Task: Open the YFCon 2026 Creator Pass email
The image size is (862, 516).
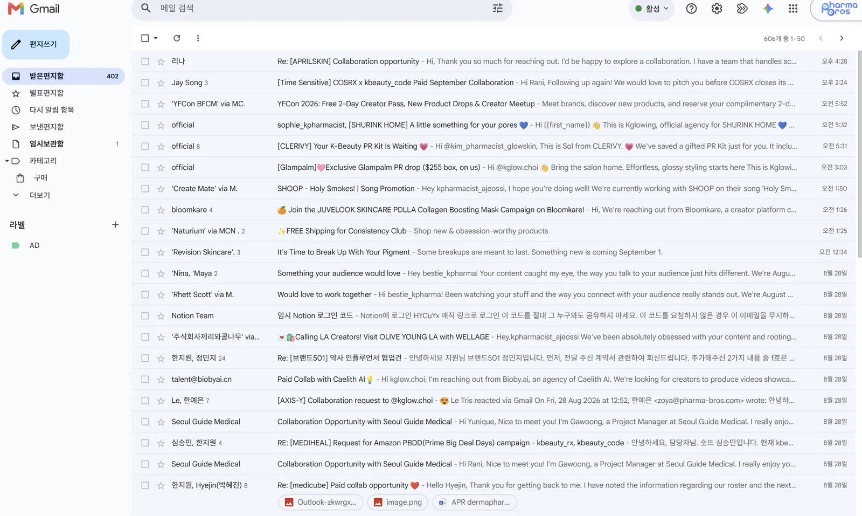Action: point(493,104)
